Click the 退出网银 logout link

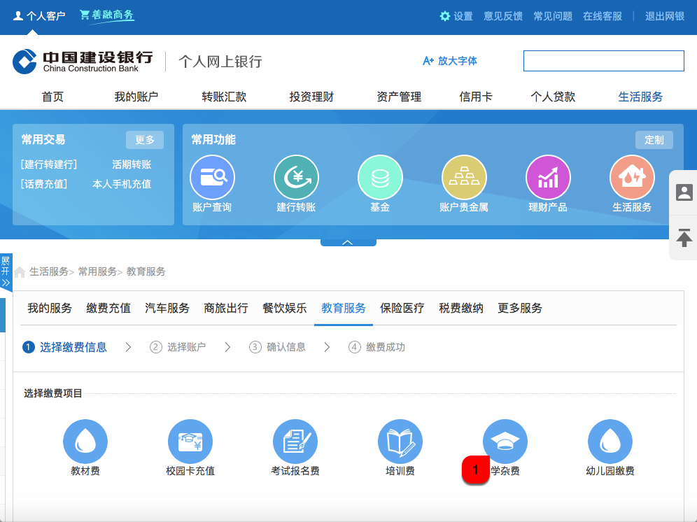(x=664, y=16)
